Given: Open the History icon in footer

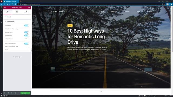Looking at the screenshot, I should click(x=12, y=93).
